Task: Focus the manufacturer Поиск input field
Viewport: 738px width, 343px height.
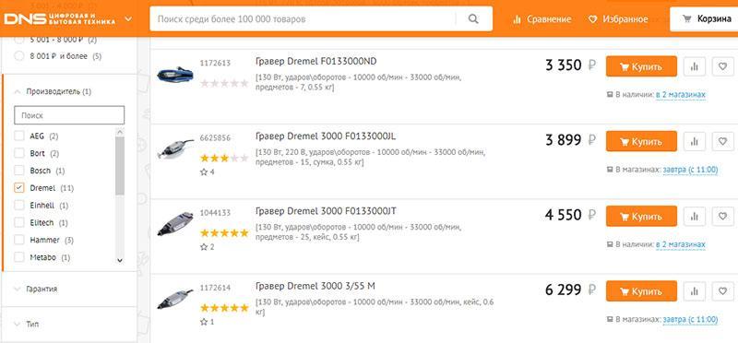Action: (x=70, y=115)
